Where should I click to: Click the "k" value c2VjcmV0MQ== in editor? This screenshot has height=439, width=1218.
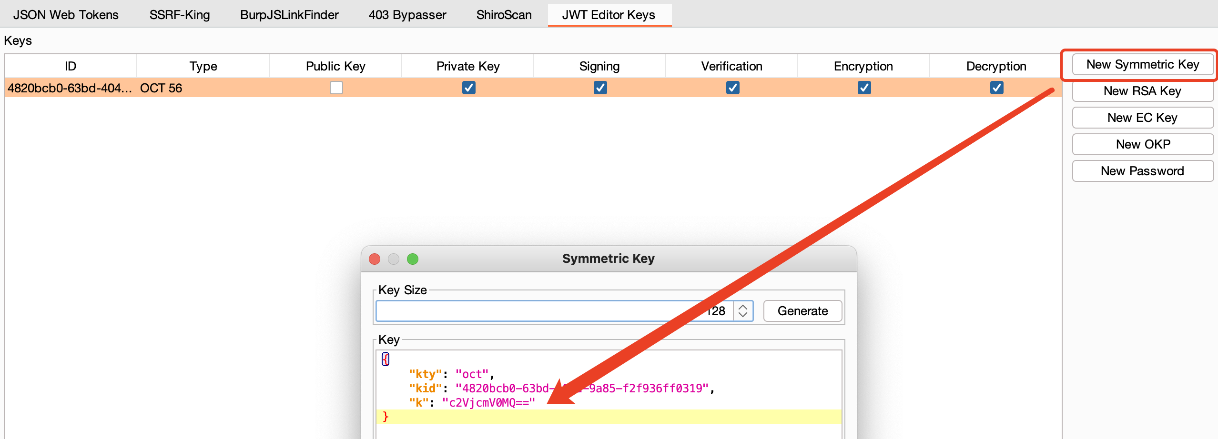[x=489, y=403]
